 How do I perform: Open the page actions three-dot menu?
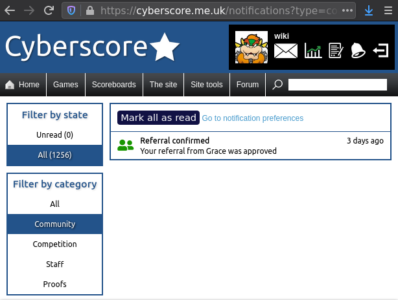[347, 10]
